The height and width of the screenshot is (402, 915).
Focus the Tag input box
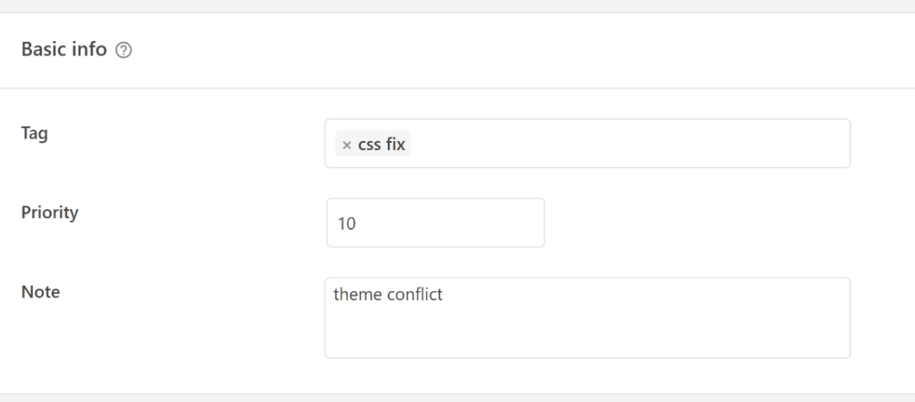tap(588, 144)
